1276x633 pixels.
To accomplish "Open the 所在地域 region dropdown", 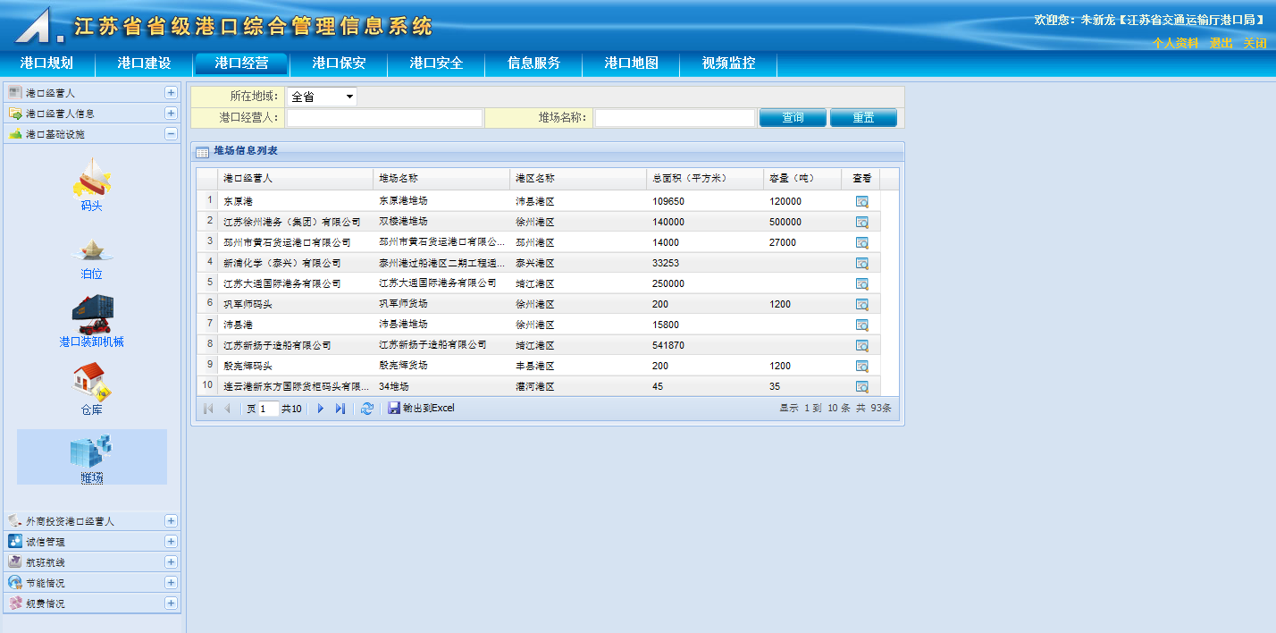I will 321,97.
